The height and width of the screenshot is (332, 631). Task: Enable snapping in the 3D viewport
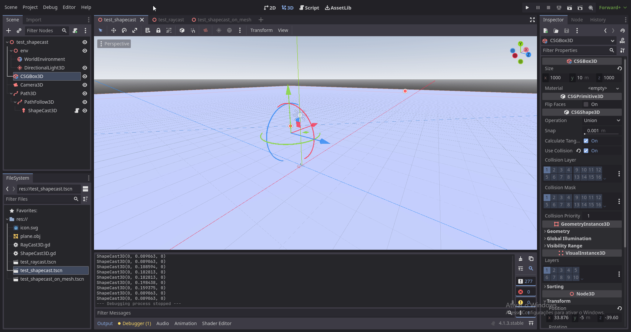coord(193,30)
